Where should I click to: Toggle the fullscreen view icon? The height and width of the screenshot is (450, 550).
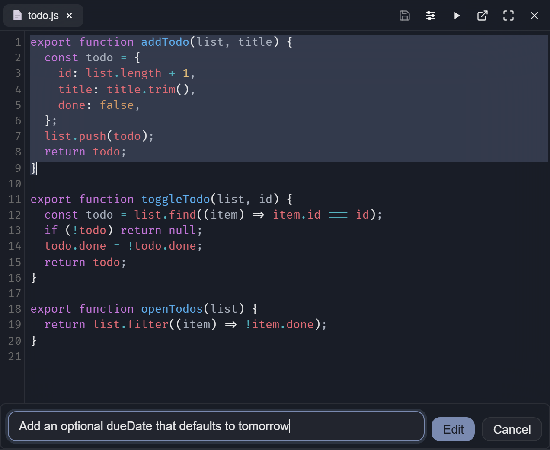[508, 16]
